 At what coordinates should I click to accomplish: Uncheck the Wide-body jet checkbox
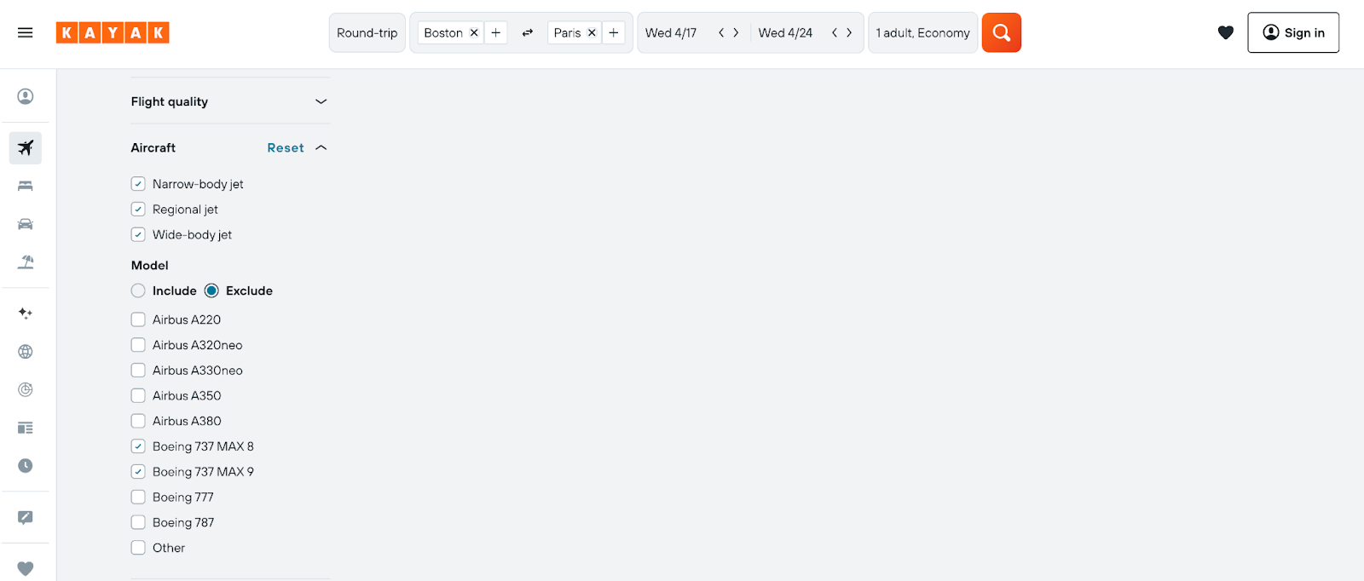point(138,234)
